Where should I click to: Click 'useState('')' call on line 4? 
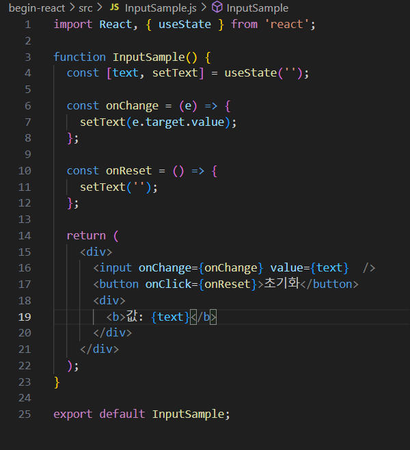263,73
